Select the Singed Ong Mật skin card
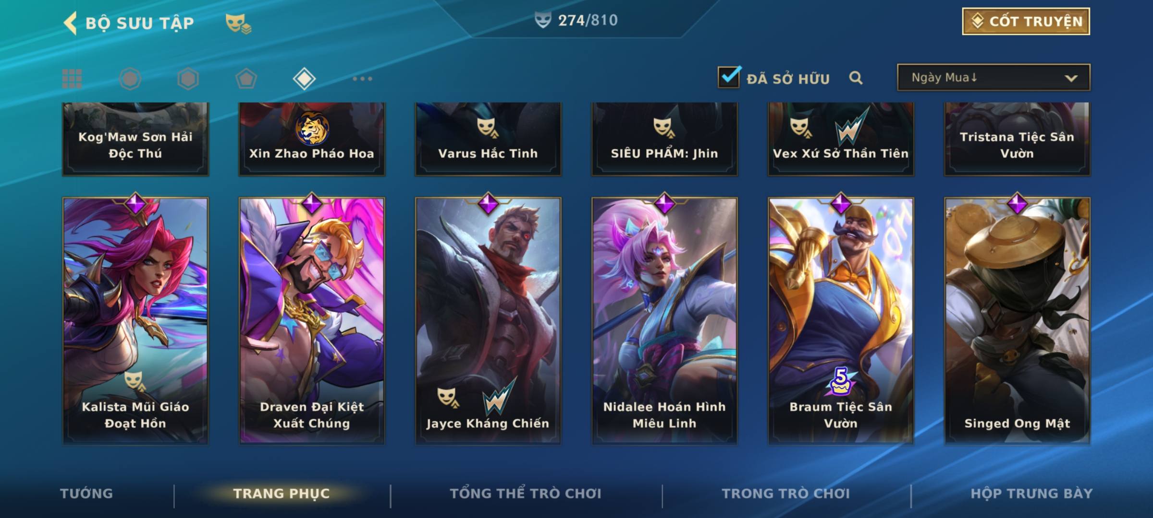 [x=1017, y=320]
